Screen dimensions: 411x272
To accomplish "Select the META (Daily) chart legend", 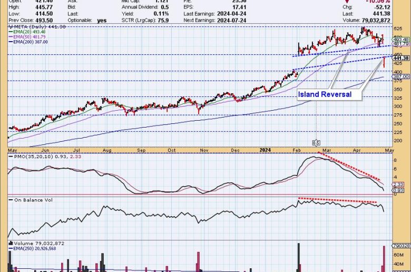I will (37, 27).
